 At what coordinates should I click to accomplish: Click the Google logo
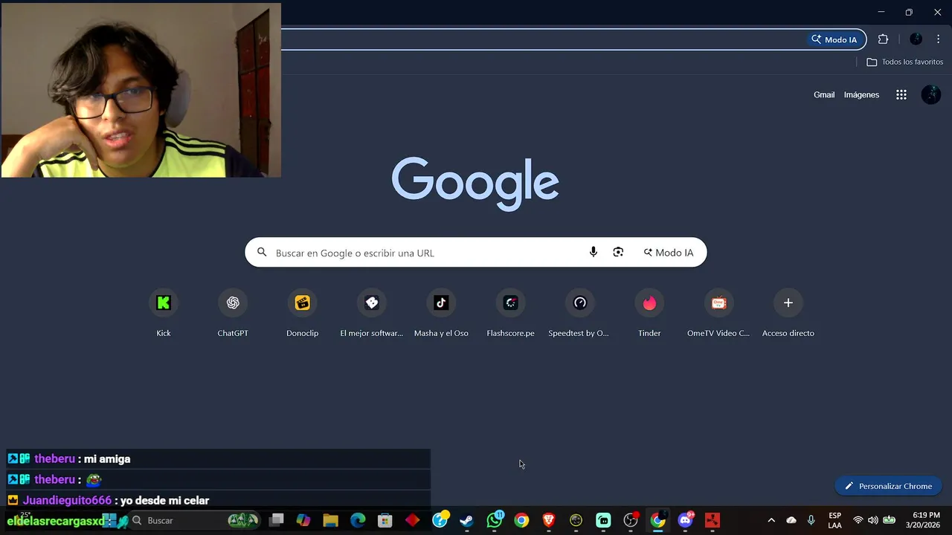(x=475, y=184)
